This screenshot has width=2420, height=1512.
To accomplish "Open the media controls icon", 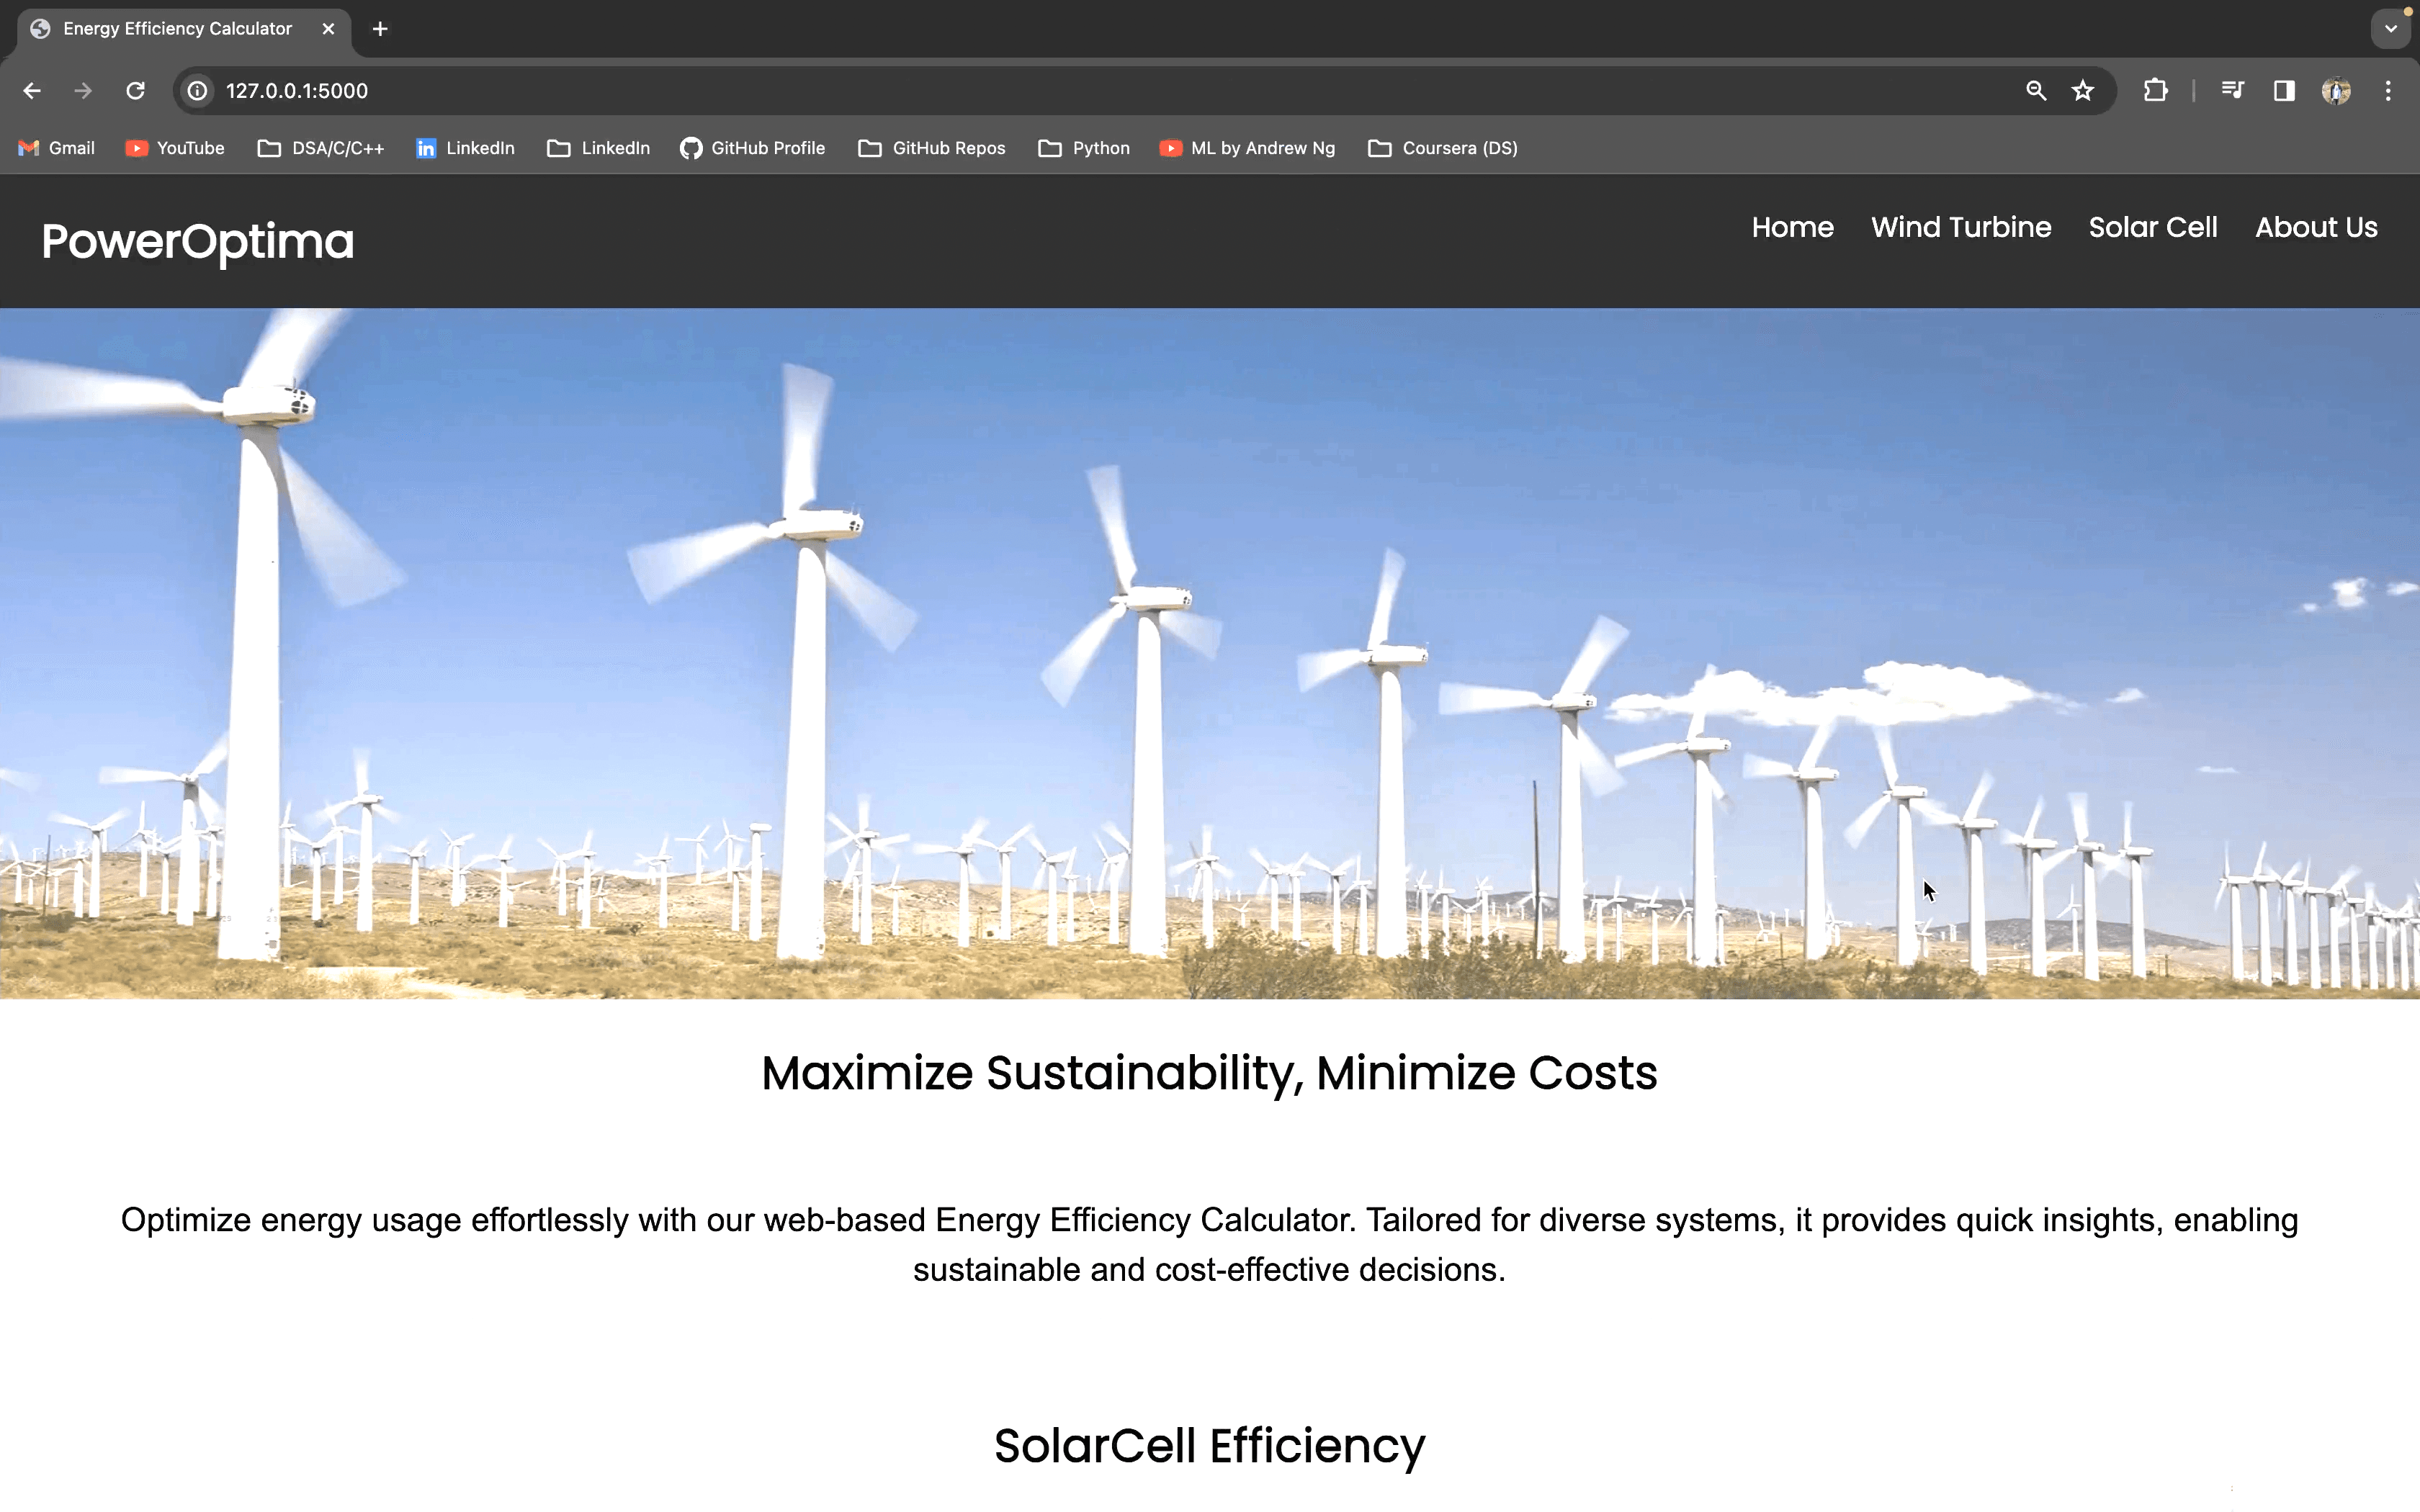I will coord(2232,91).
